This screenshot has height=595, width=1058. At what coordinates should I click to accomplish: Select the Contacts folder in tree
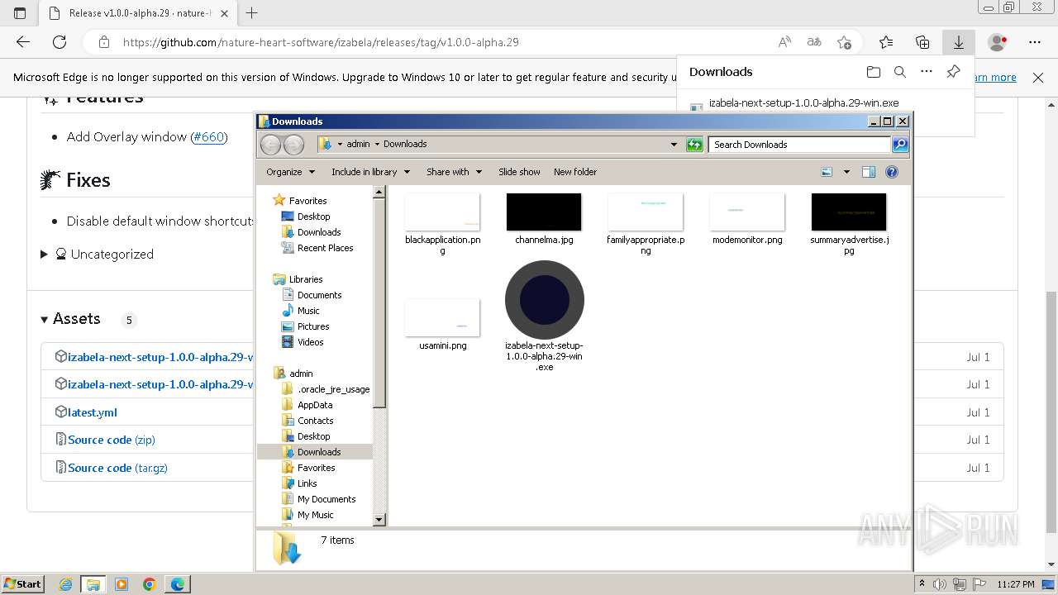tap(315, 421)
